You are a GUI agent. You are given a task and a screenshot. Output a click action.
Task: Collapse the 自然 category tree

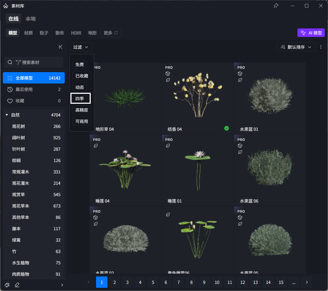pyautogui.click(x=7, y=115)
